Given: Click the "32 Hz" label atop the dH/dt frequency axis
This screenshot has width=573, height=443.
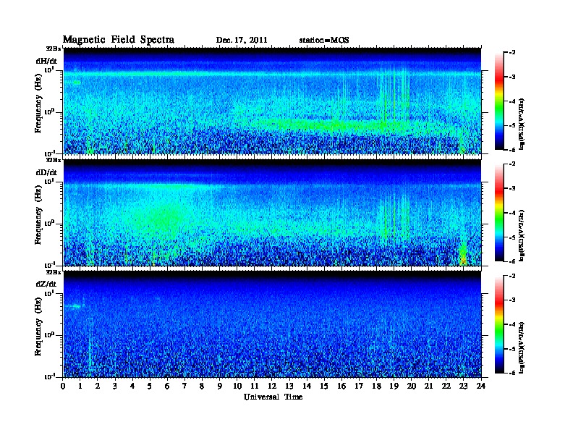Looking at the screenshot, I should pyautogui.click(x=54, y=48).
